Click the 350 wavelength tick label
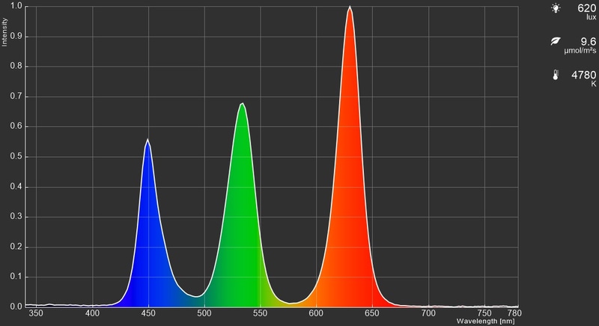 [x=36, y=313]
